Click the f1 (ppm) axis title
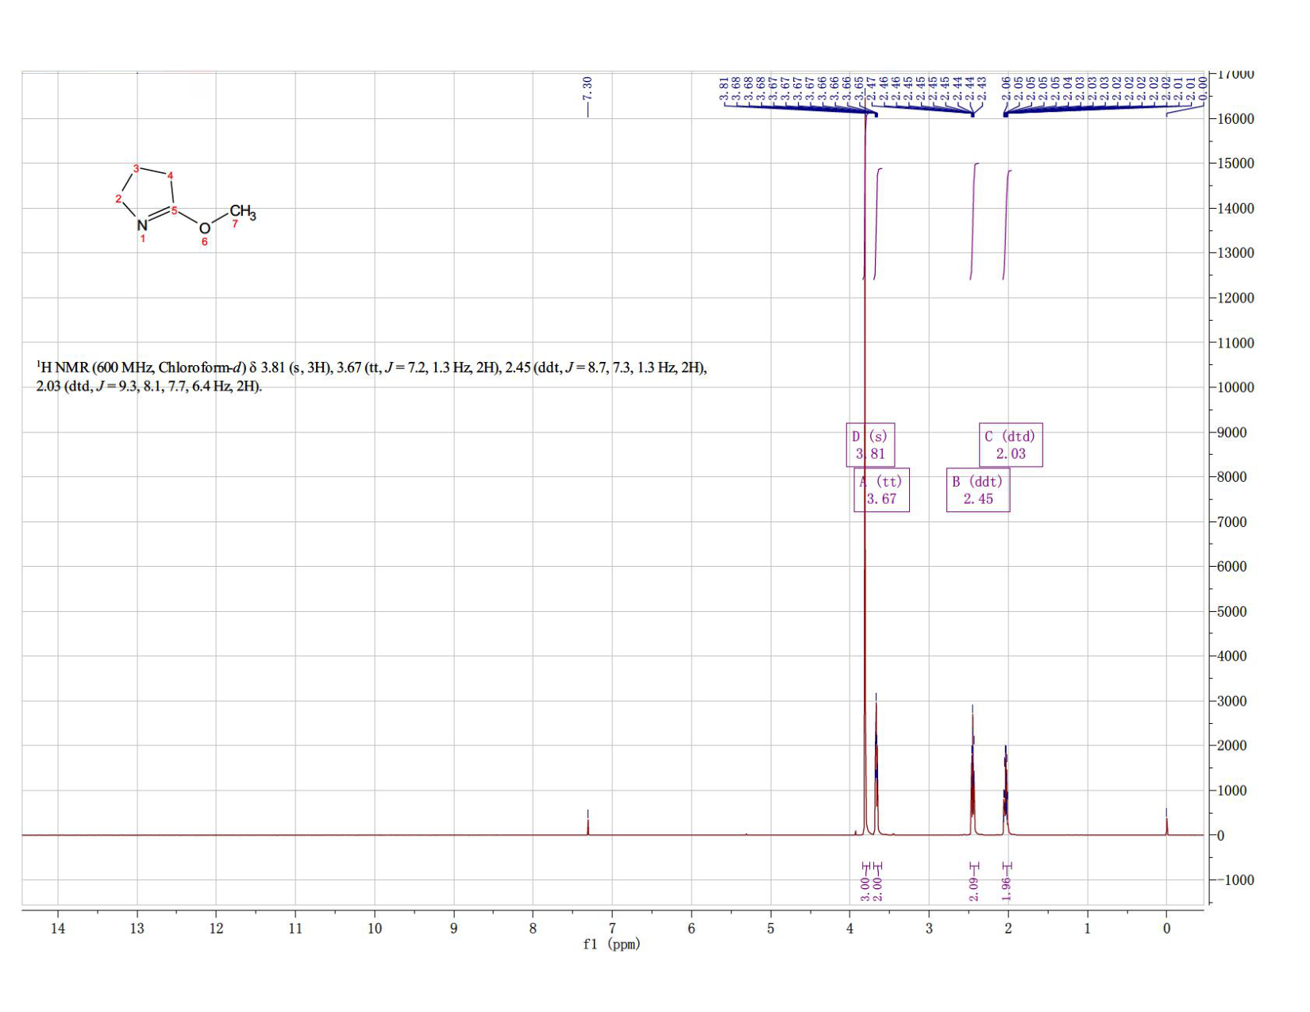Screen dimensions: 1310x1012 (x=611, y=944)
